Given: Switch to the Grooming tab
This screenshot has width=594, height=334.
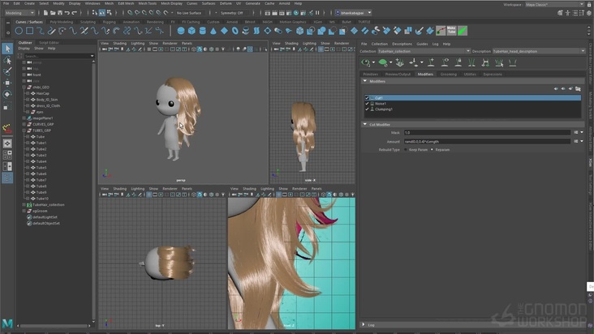Looking at the screenshot, I should 448,74.
